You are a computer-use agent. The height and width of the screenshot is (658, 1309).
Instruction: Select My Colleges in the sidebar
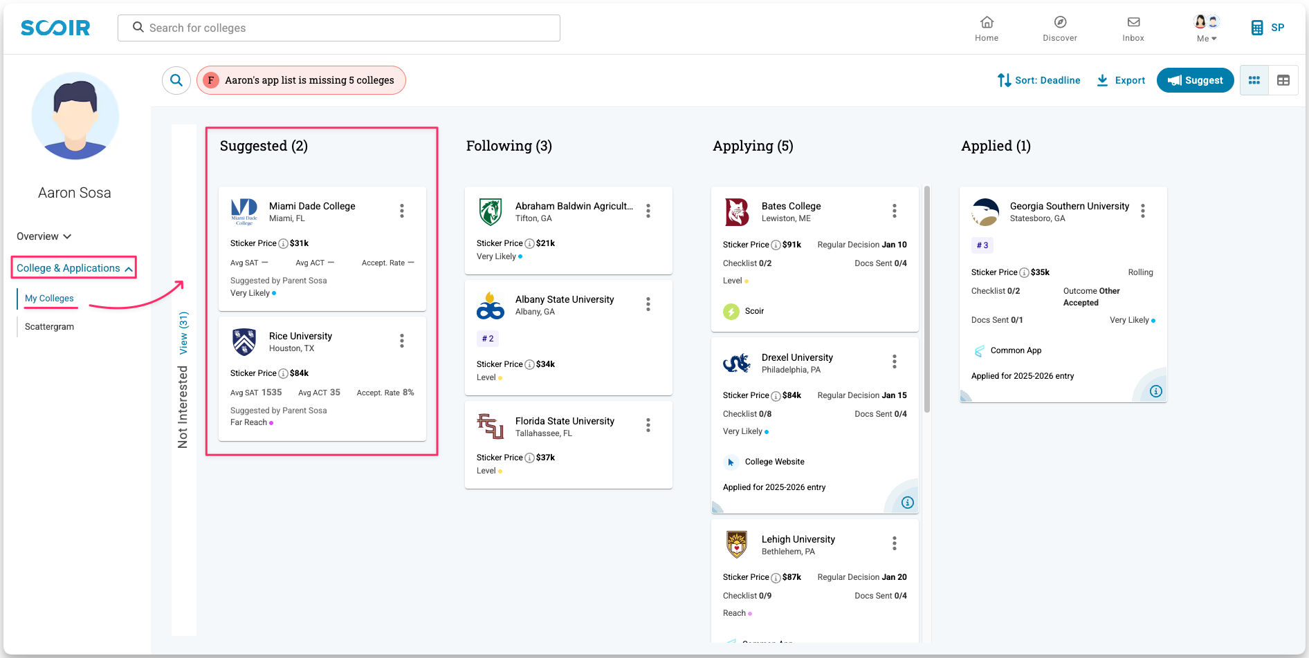coord(49,299)
